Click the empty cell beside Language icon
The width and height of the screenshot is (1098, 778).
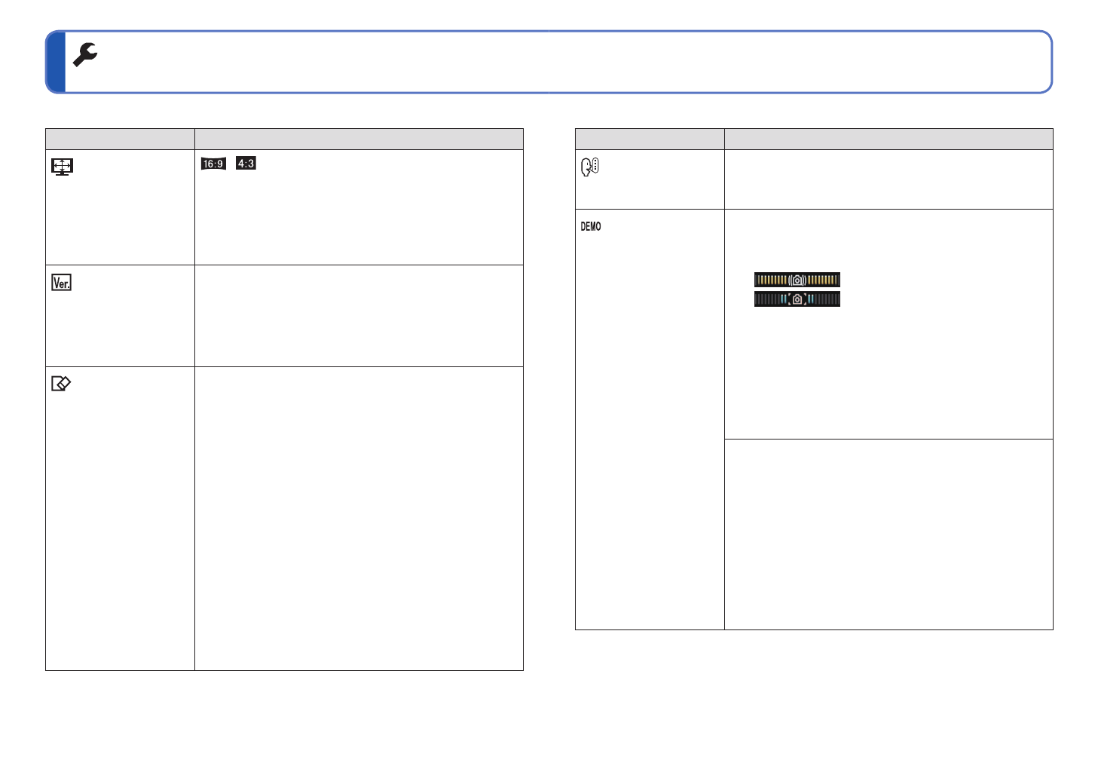(x=888, y=179)
